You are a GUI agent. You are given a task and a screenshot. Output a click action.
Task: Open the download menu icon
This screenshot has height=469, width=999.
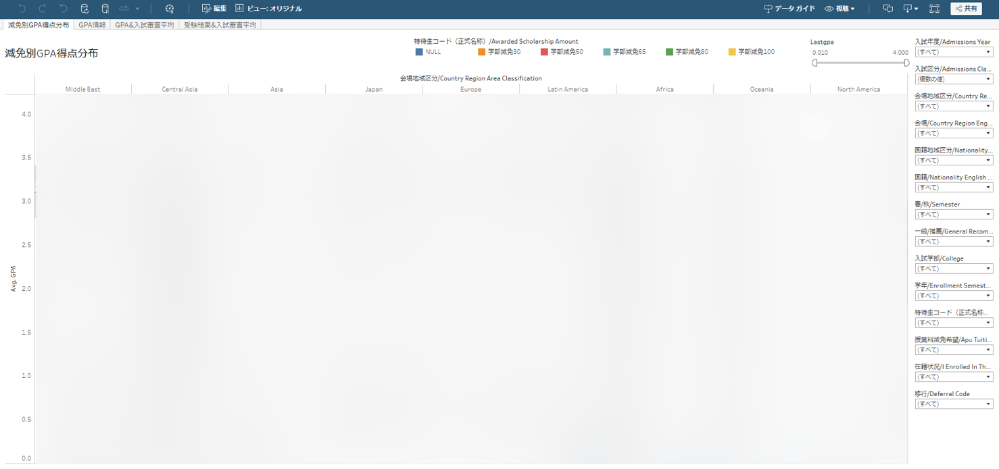pyautogui.click(x=910, y=9)
